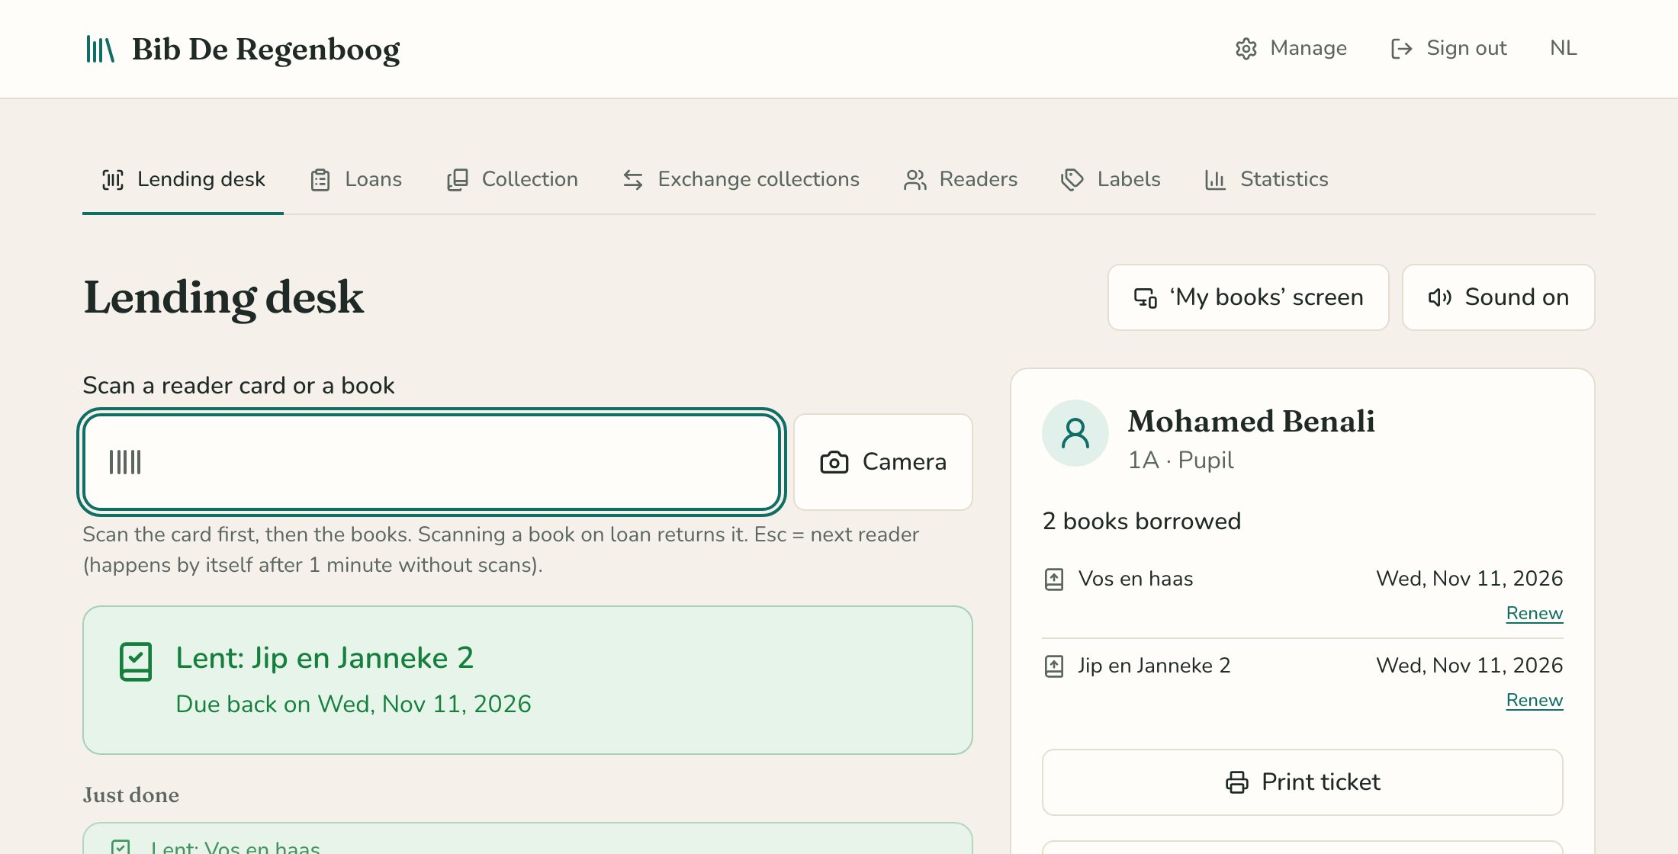Click the camera icon beside the scan field

[x=834, y=462]
